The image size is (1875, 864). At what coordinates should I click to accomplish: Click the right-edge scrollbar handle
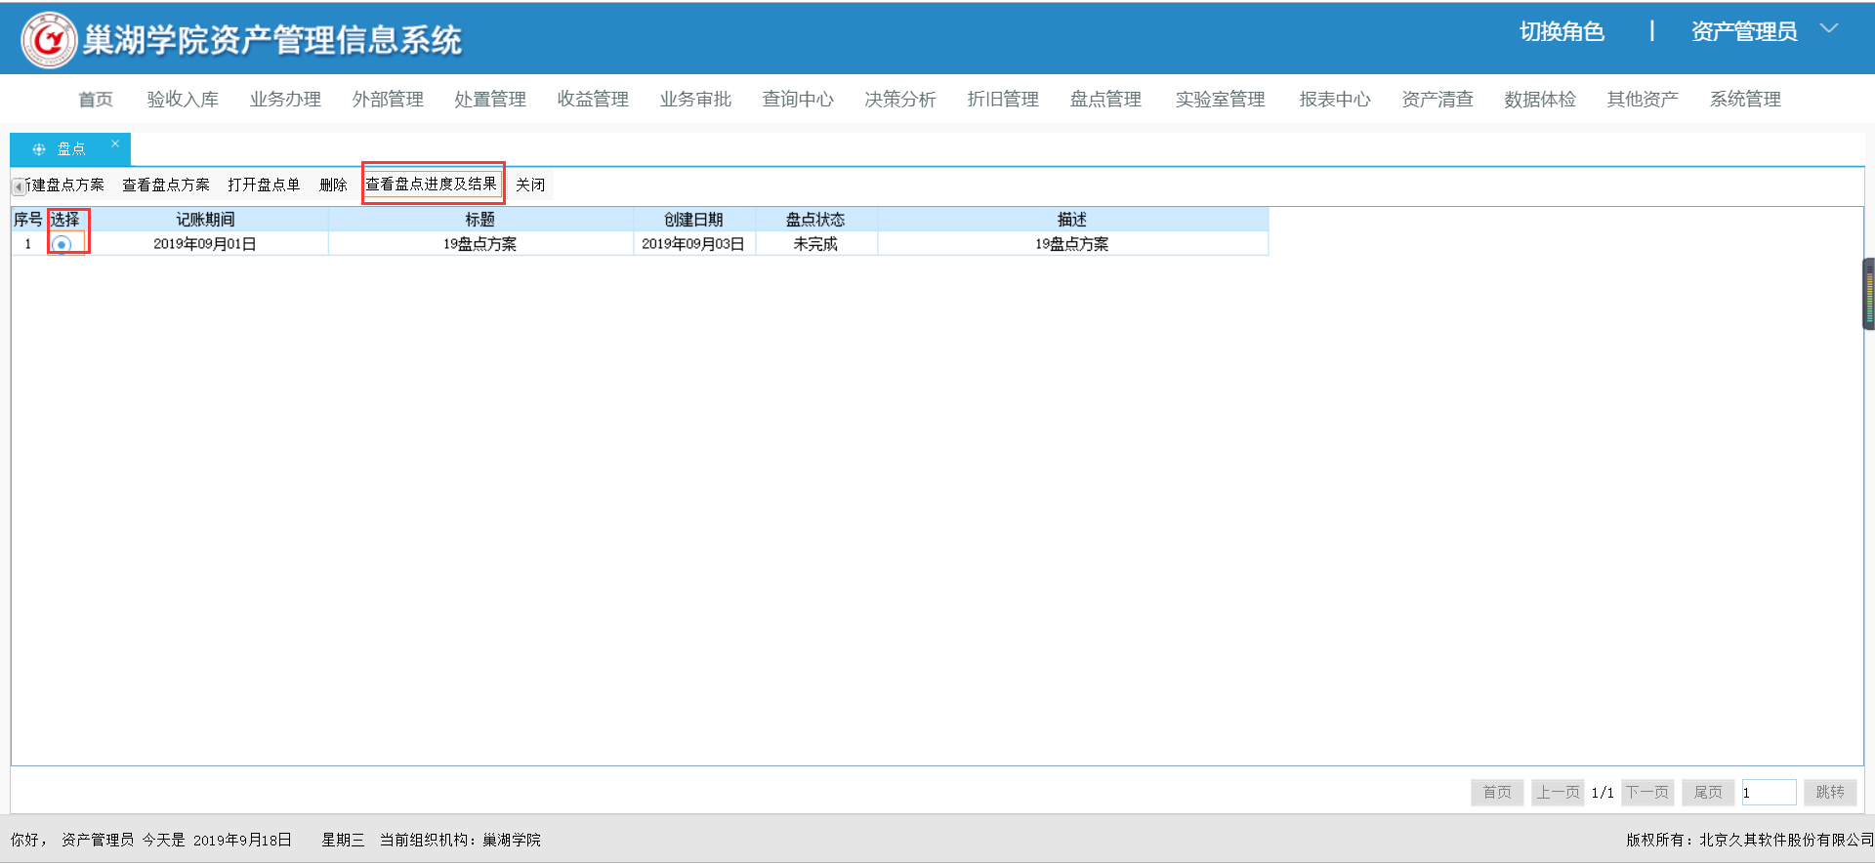[x=1868, y=294]
